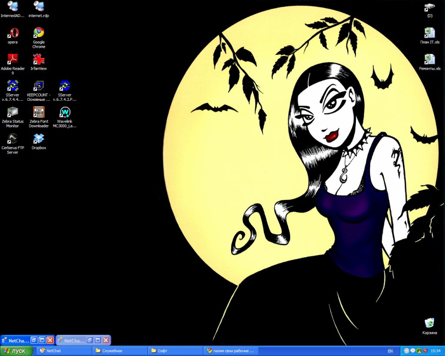Select the Wavelink MC3000 shortcut
Screen dimensions: 445x356
coord(65,117)
